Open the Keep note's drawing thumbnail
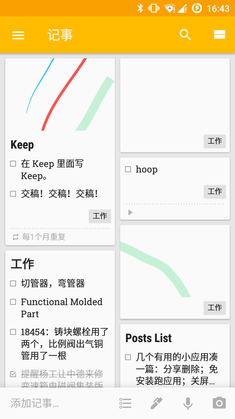 (x=60, y=95)
